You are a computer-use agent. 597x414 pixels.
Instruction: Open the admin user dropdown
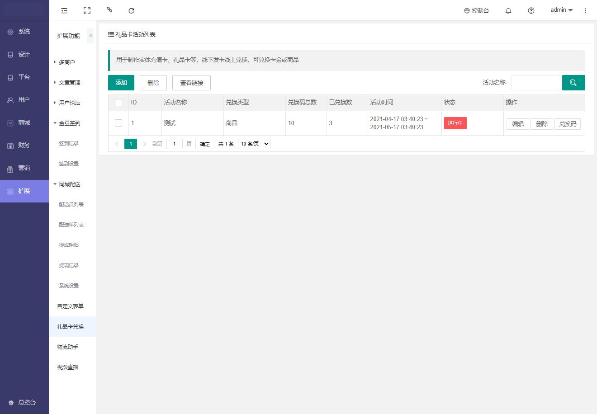click(561, 10)
